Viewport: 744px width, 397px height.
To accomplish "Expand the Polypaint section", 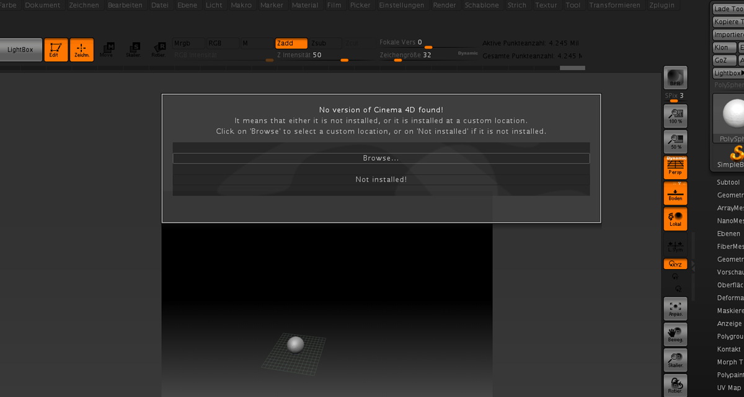I will point(730,375).
